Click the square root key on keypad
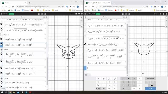Image resolution: width=168 pixels, height=94 pixels. point(109,89)
